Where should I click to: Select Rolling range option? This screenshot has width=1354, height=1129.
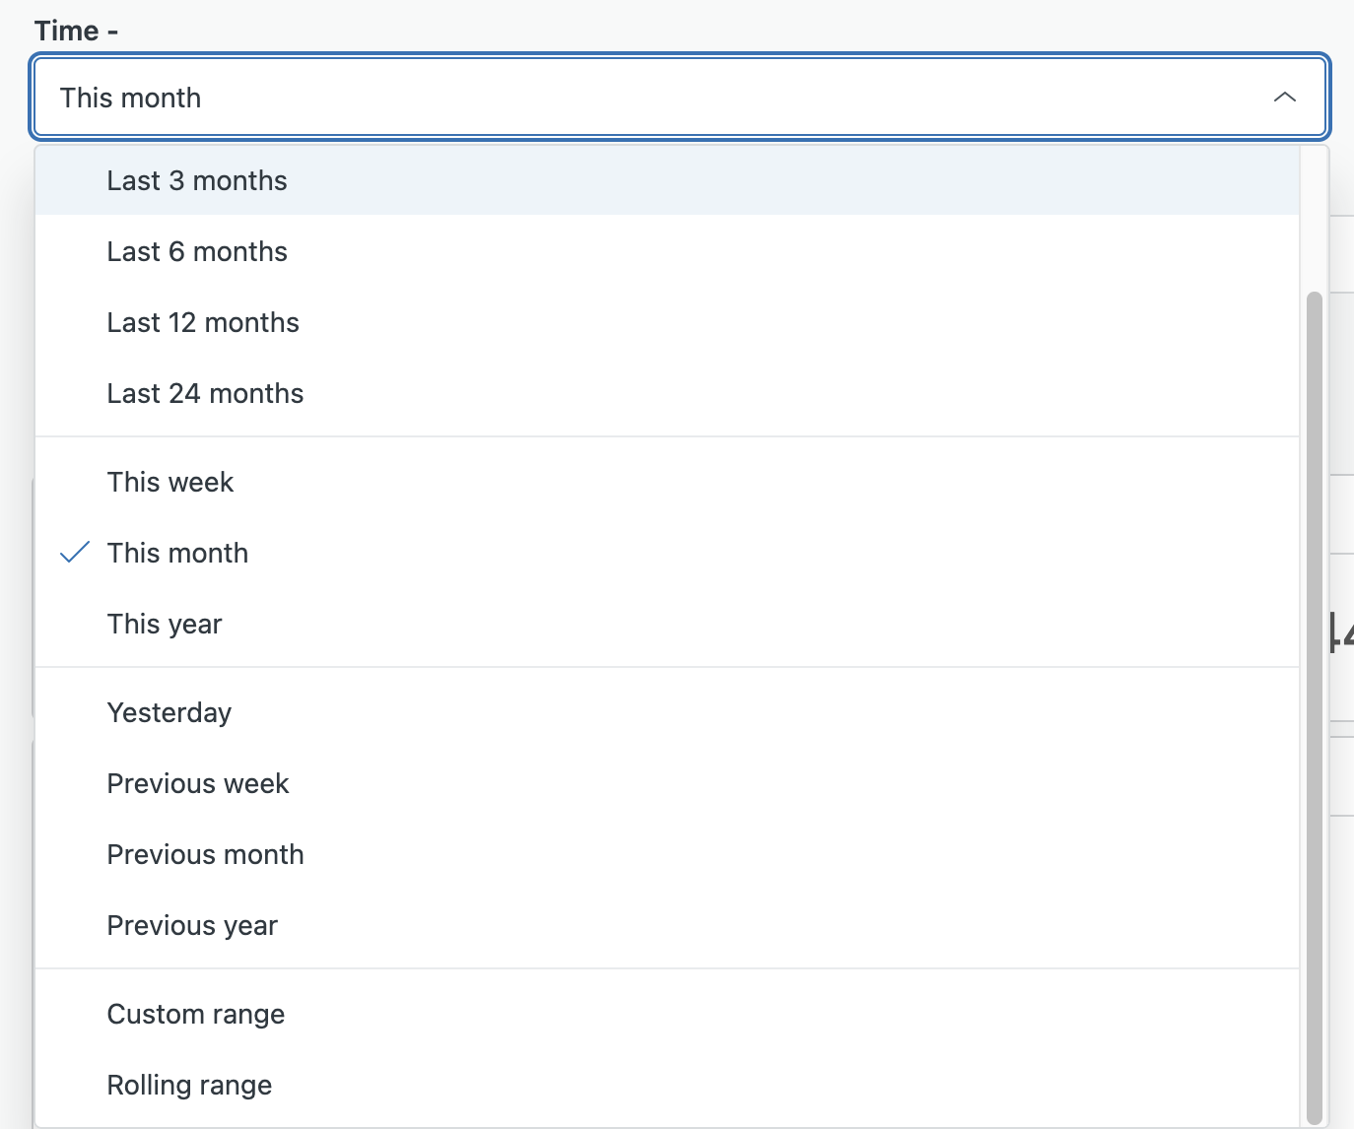(189, 1086)
